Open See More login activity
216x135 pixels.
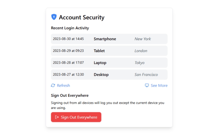(x=156, y=85)
